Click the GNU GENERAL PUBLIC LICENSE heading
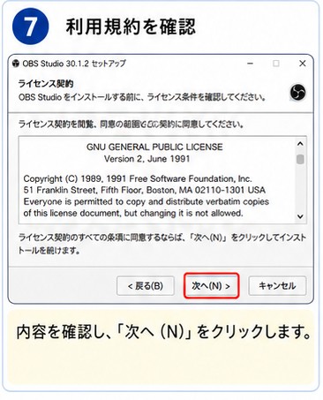 pyautogui.click(x=154, y=147)
